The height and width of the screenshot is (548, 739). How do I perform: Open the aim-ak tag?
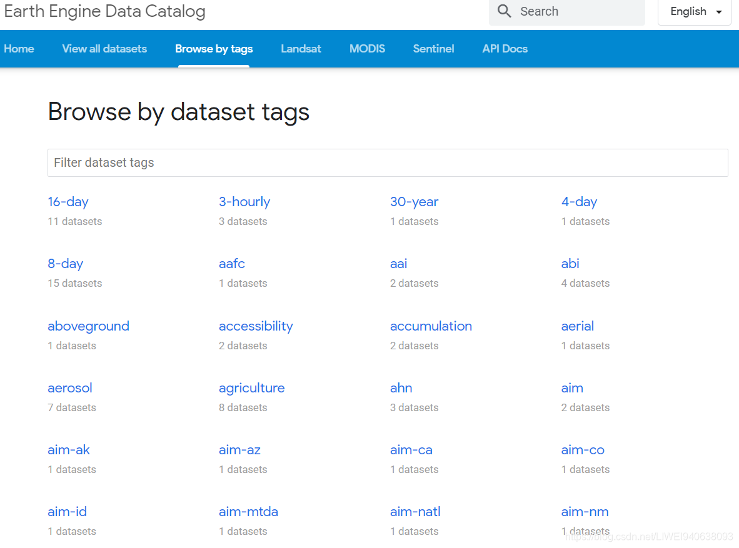point(69,449)
